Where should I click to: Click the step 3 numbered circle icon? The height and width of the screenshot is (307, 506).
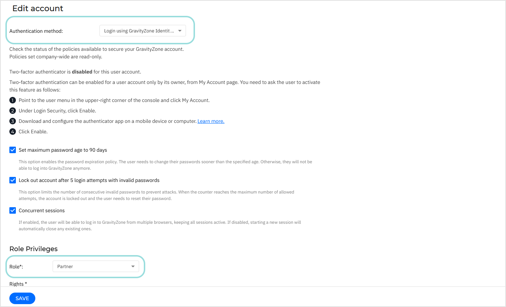point(13,121)
